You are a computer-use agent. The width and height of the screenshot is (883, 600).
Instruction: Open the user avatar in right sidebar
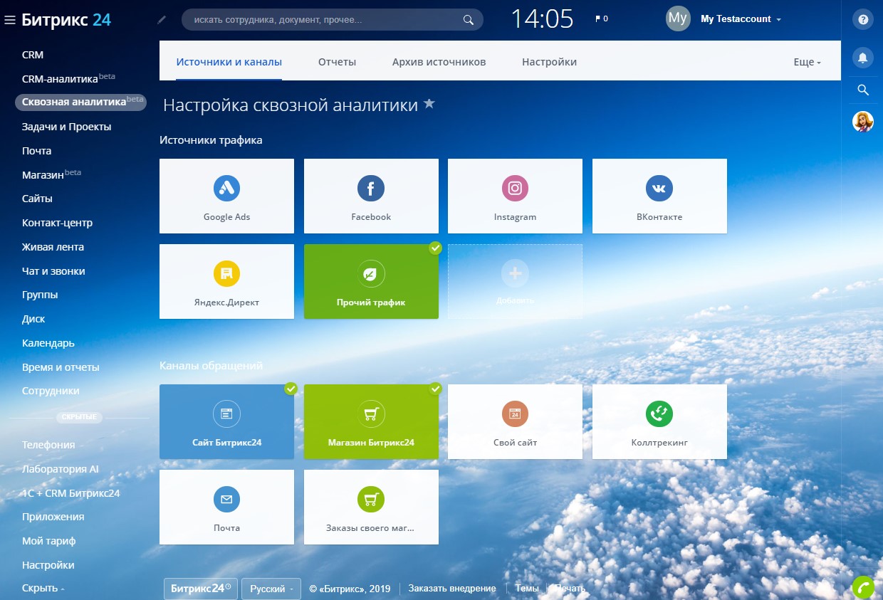(863, 122)
